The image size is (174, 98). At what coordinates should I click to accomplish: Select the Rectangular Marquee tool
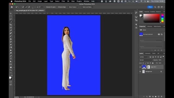point(11,16)
